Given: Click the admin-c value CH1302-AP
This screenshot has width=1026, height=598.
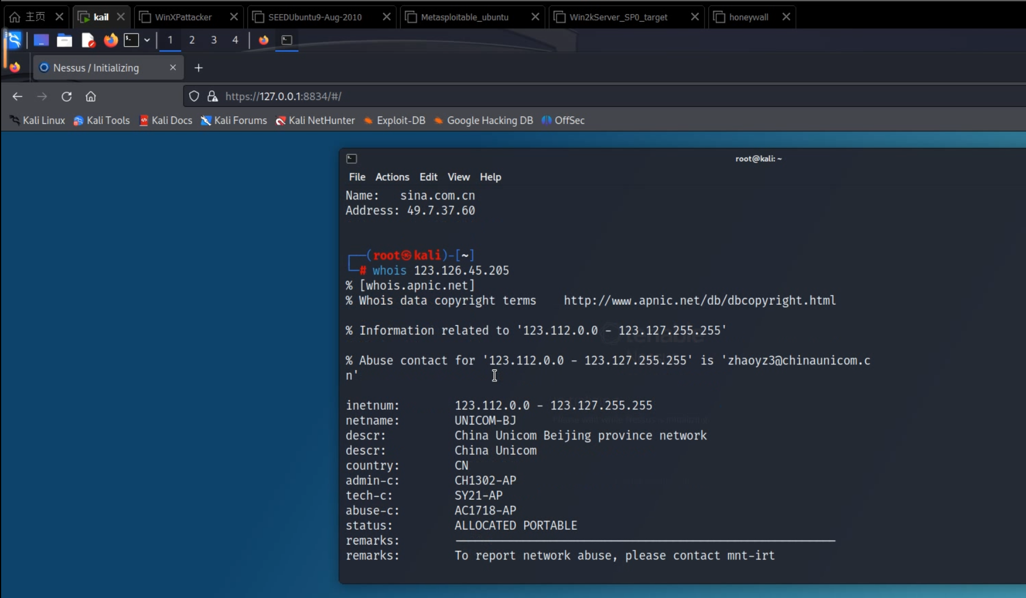Looking at the screenshot, I should [x=485, y=481].
